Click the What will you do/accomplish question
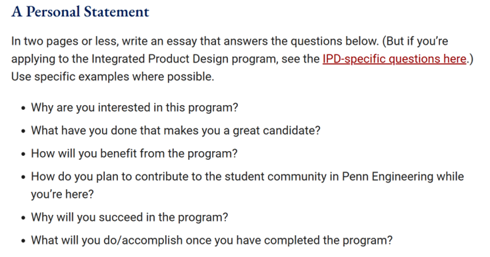Image resolution: width=490 pixels, height=257 pixels. [x=211, y=240]
